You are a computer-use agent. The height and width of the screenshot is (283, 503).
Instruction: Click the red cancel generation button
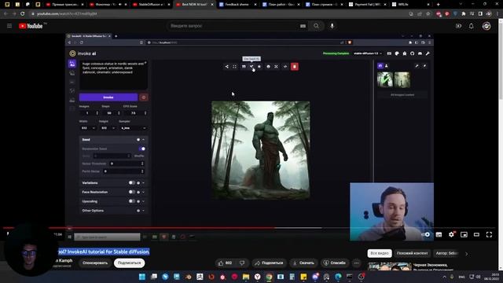tap(144, 97)
